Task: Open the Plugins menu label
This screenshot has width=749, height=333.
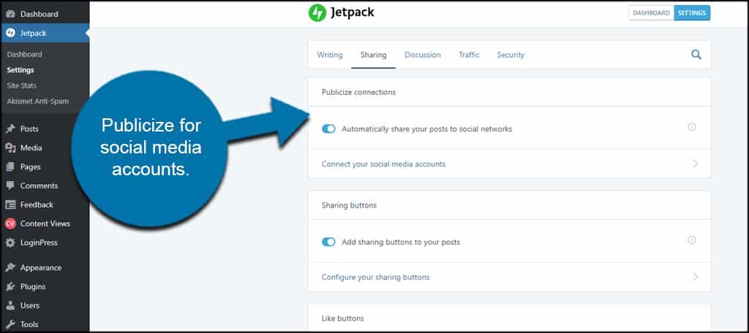Action: (33, 287)
